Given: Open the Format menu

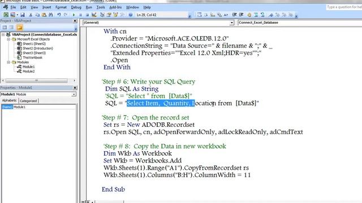Looking at the screenshot, I should [x=61, y=7].
